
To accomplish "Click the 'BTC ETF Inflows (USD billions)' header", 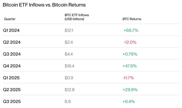I will [x=77, y=17].
